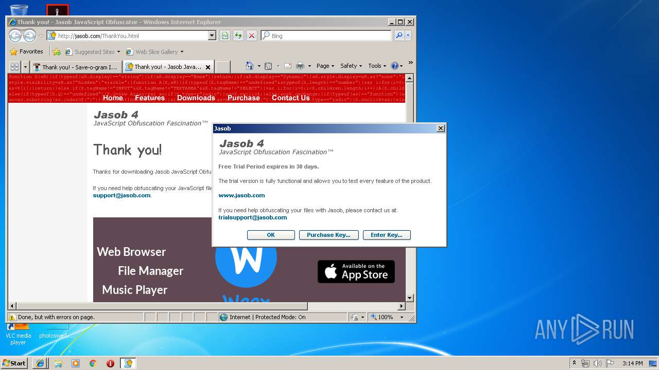The height and width of the screenshot is (370, 659).
Task: Click support@jasob.com link on the webpage
Action: 122,195
